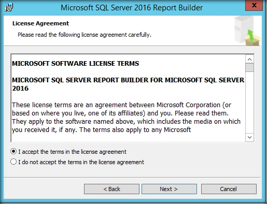The height and width of the screenshot is (204, 267).
Task: Proceed using the Next button
Action: coord(169,189)
